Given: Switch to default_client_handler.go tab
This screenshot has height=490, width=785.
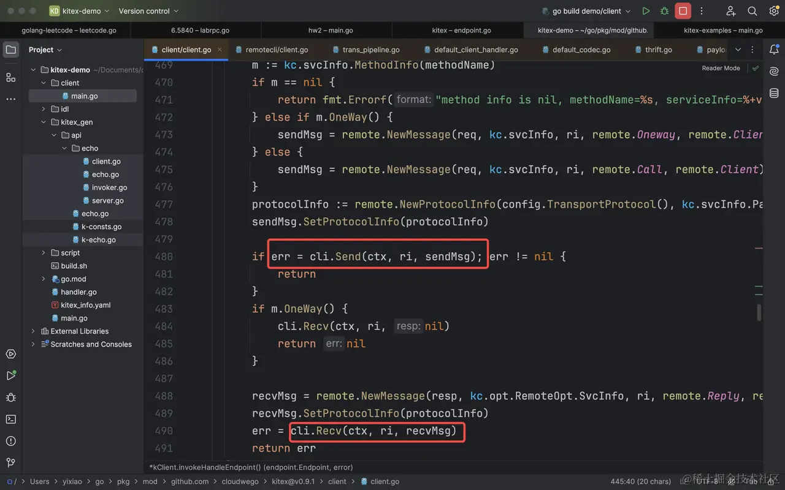Looking at the screenshot, I should point(470,50).
